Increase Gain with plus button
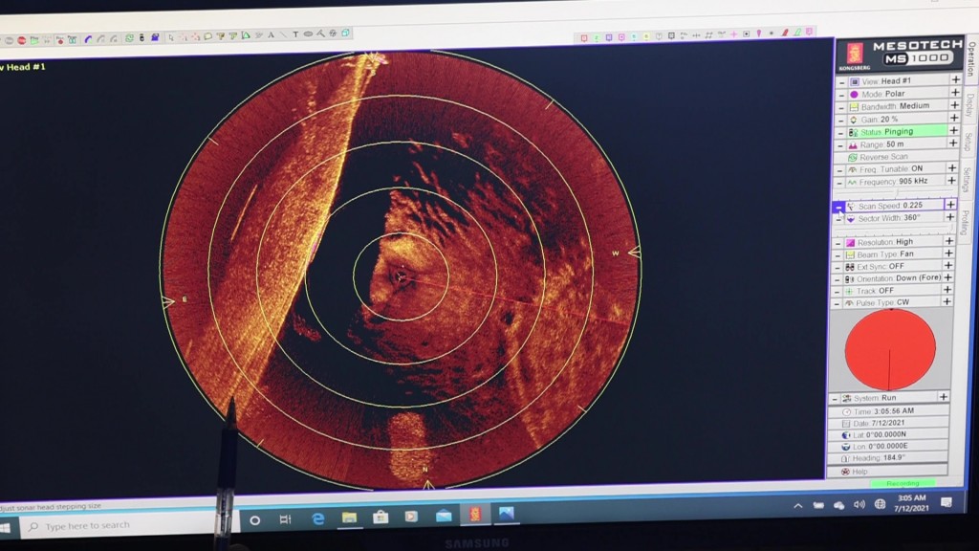 click(953, 119)
